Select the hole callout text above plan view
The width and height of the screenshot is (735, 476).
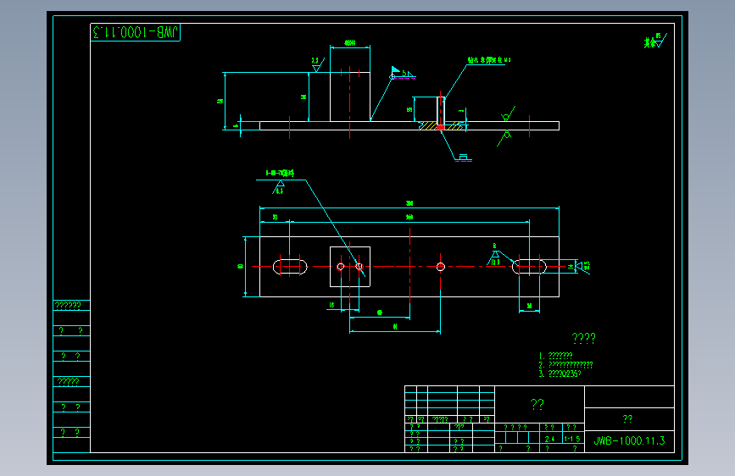280,173
